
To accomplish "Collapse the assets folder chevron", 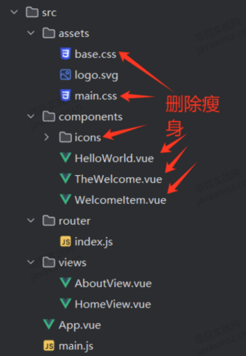I will click(x=31, y=33).
